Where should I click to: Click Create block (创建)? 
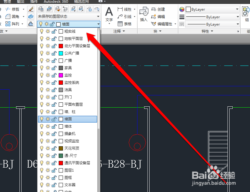[x=158, y=9]
